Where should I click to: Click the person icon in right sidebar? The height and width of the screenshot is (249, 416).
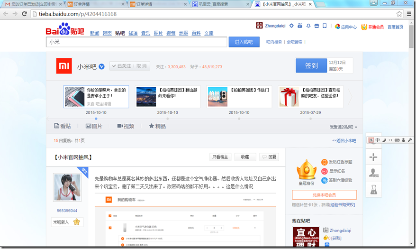(x=373, y=173)
